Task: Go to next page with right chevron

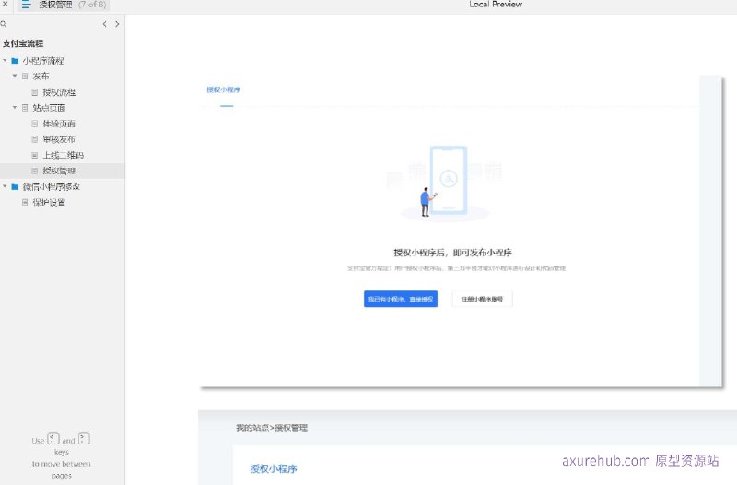Action: (x=117, y=24)
